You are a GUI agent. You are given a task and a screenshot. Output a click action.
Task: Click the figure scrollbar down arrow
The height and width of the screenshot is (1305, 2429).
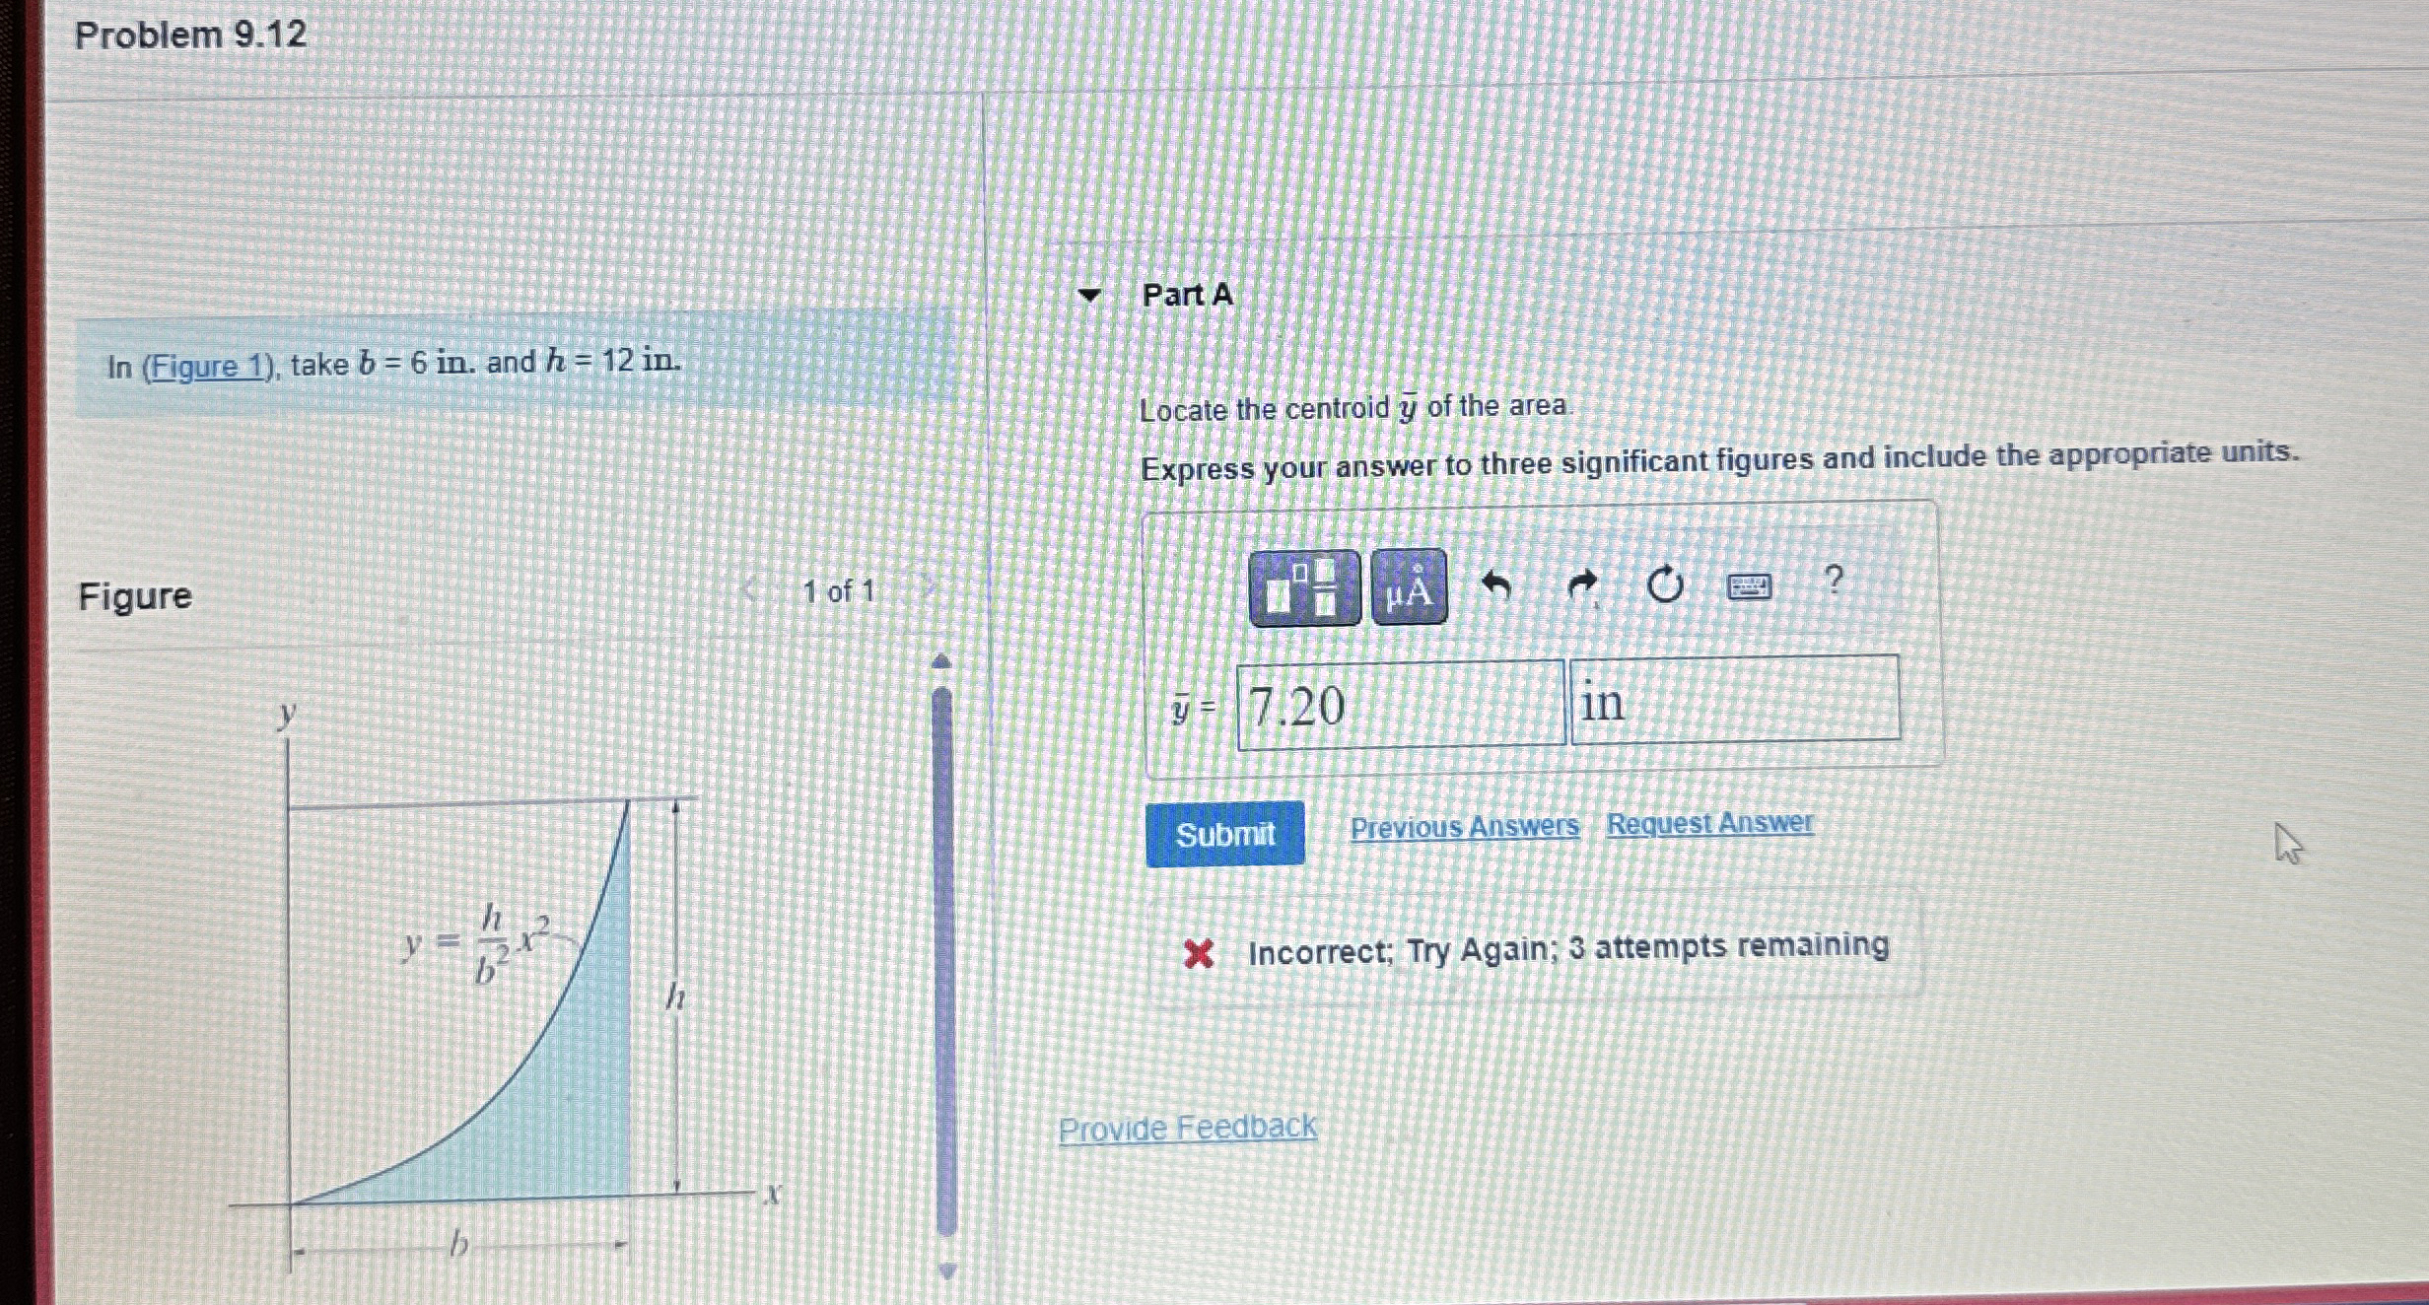(x=947, y=1271)
